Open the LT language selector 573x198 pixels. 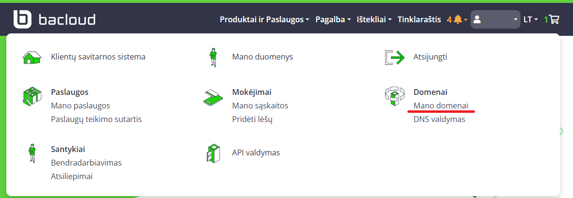click(530, 19)
